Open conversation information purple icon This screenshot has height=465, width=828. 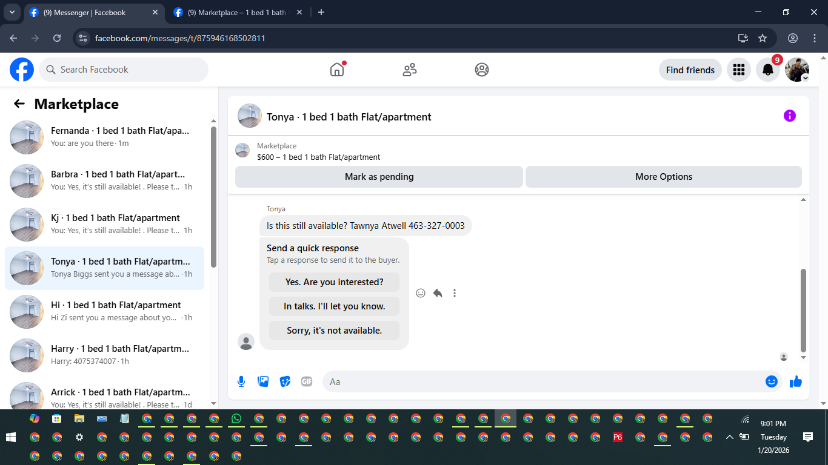click(790, 116)
